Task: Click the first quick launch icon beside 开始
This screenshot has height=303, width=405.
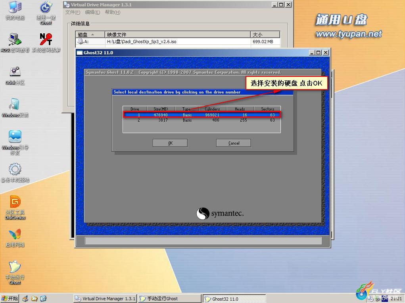Action: [25, 299]
